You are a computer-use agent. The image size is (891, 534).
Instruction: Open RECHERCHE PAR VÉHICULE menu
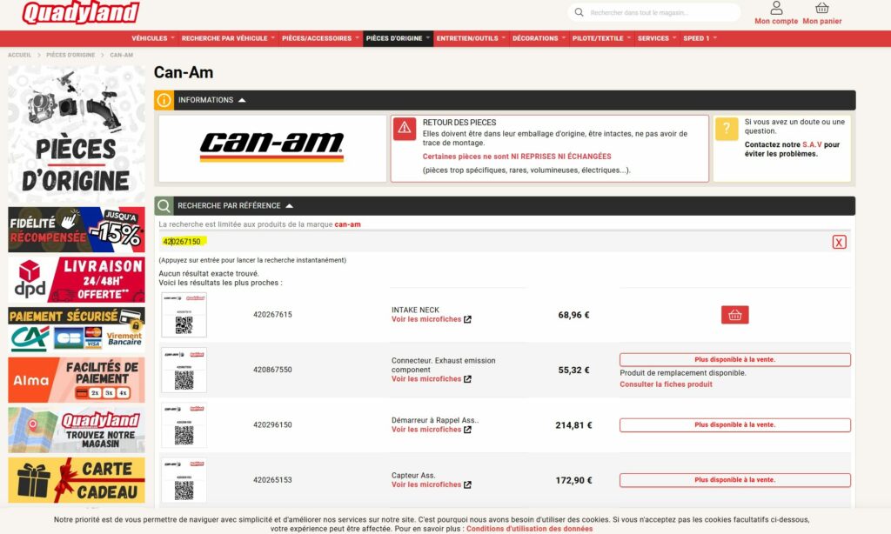(x=228, y=38)
